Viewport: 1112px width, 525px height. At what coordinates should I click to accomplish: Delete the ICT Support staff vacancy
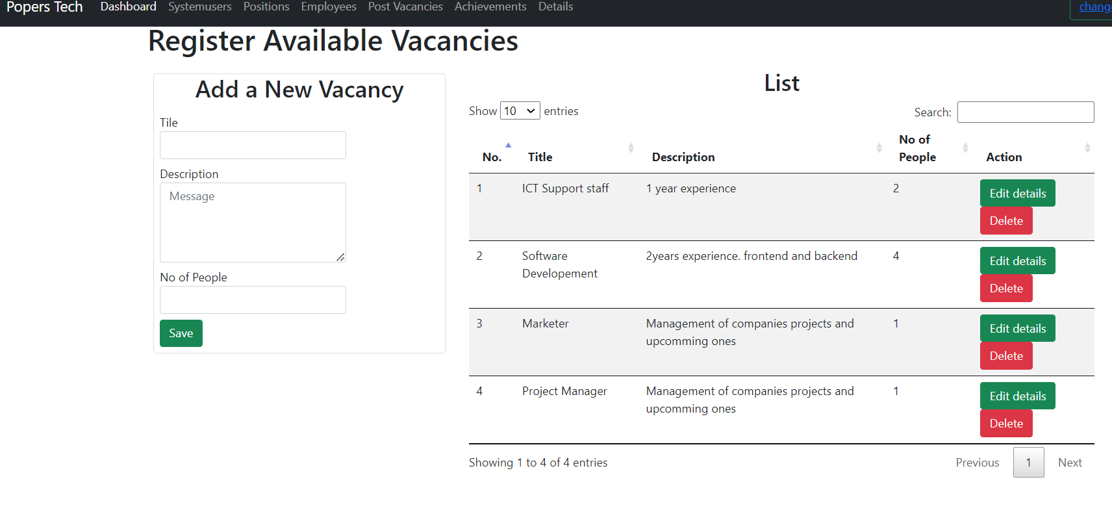(x=1006, y=221)
